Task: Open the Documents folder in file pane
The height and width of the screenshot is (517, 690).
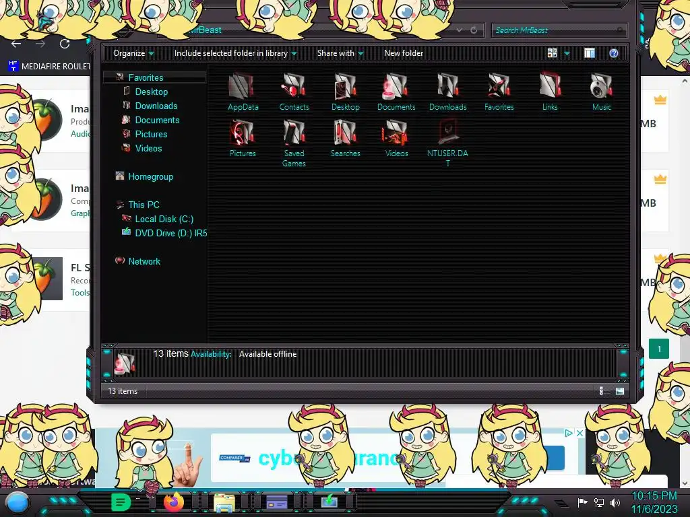Action: pyautogui.click(x=396, y=92)
